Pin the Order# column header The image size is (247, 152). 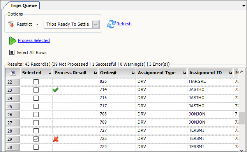[x=132, y=73]
